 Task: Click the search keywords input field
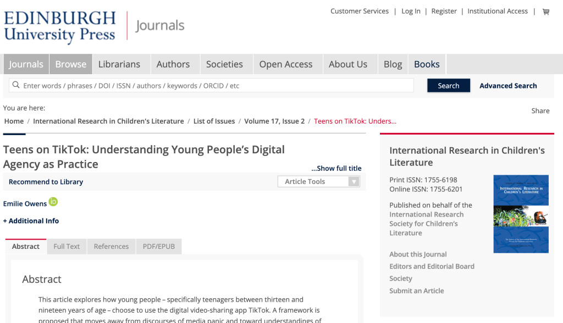[214, 86]
